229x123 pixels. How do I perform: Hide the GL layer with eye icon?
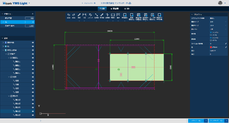point(33,46)
